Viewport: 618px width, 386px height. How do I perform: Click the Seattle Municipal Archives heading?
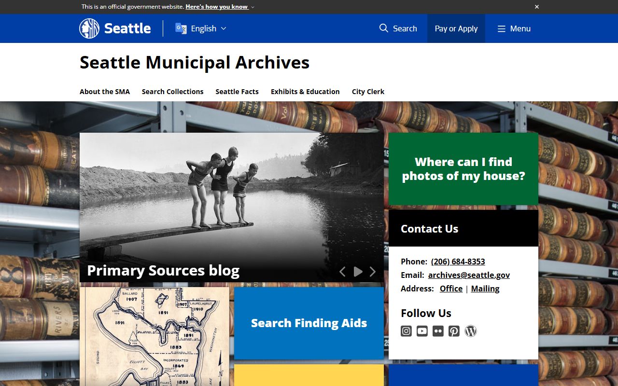[195, 63]
